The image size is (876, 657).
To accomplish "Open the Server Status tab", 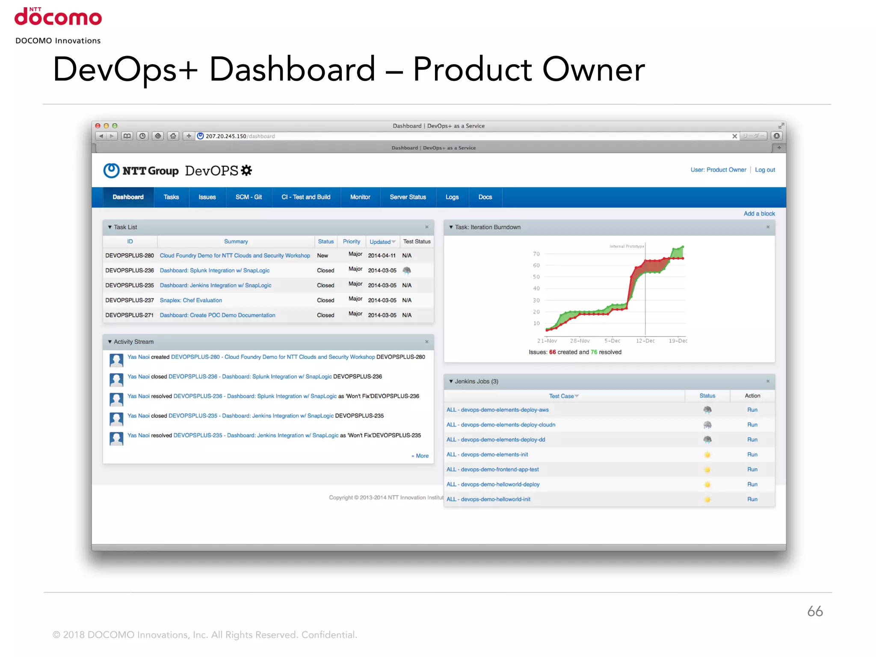I will (408, 197).
